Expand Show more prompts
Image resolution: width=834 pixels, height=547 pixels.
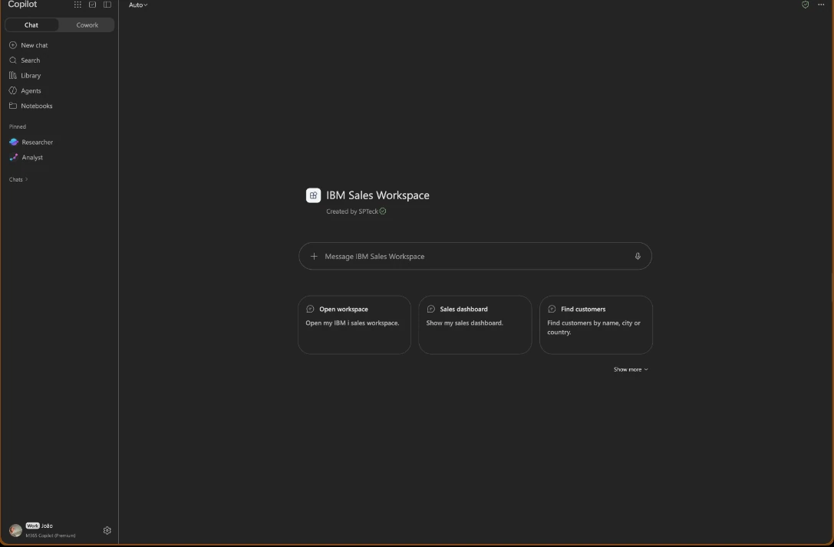[x=631, y=369]
